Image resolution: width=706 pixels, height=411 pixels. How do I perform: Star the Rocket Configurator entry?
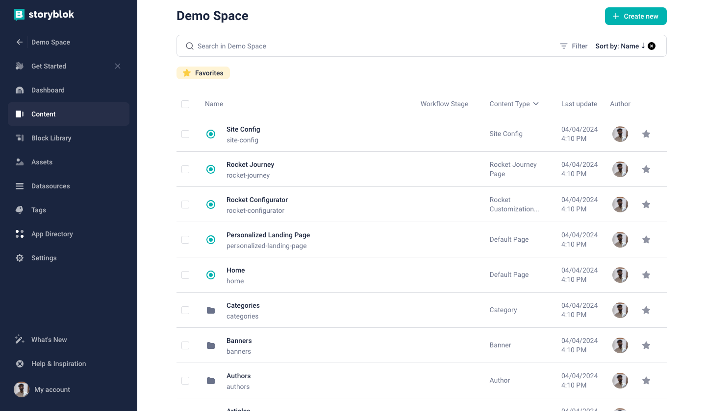click(646, 204)
